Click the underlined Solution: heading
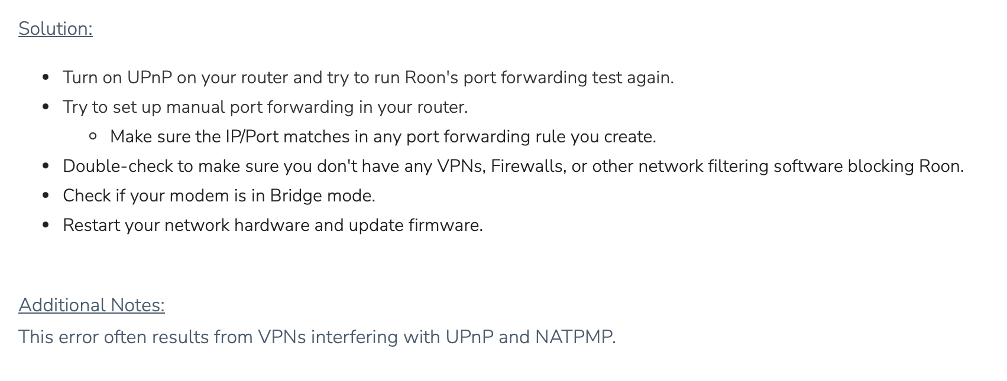The width and height of the screenshot is (1007, 381). (56, 28)
